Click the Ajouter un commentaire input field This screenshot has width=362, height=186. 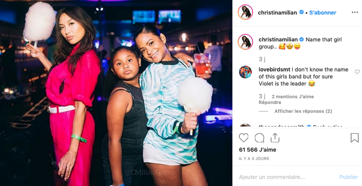(286, 177)
